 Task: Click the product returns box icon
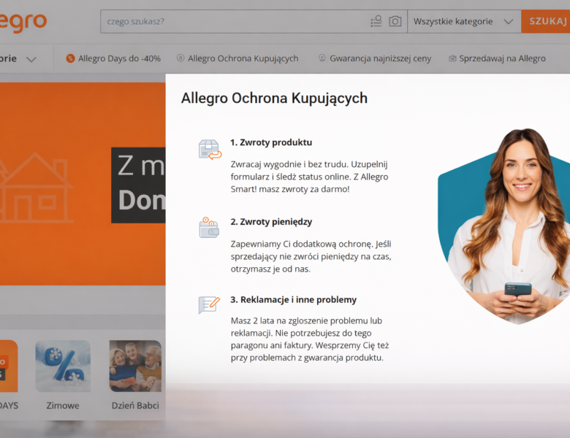tap(210, 150)
